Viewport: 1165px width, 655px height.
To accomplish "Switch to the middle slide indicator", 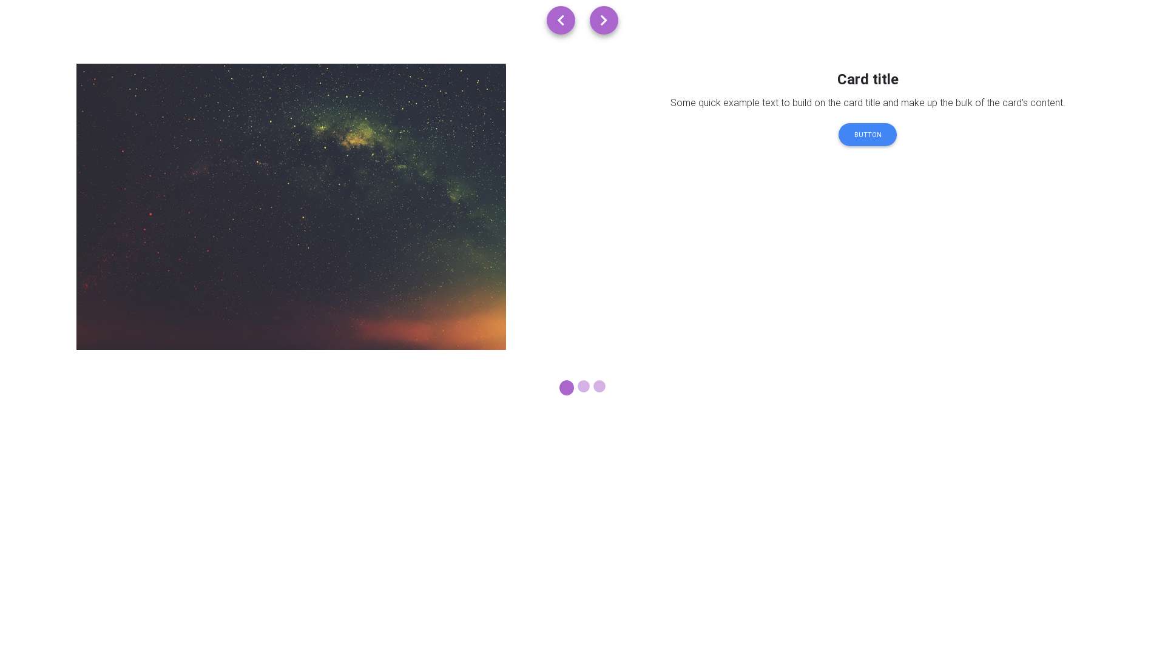I will [x=584, y=386].
